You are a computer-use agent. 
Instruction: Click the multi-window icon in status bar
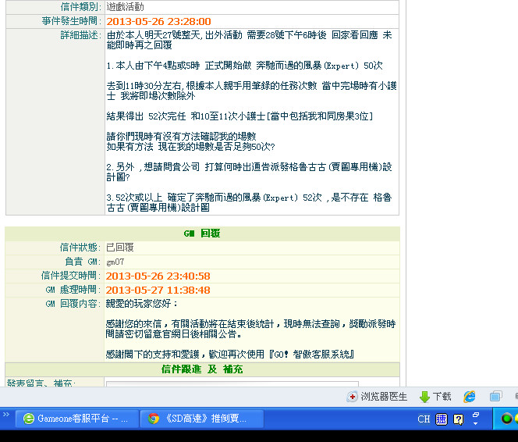click(495, 397)
